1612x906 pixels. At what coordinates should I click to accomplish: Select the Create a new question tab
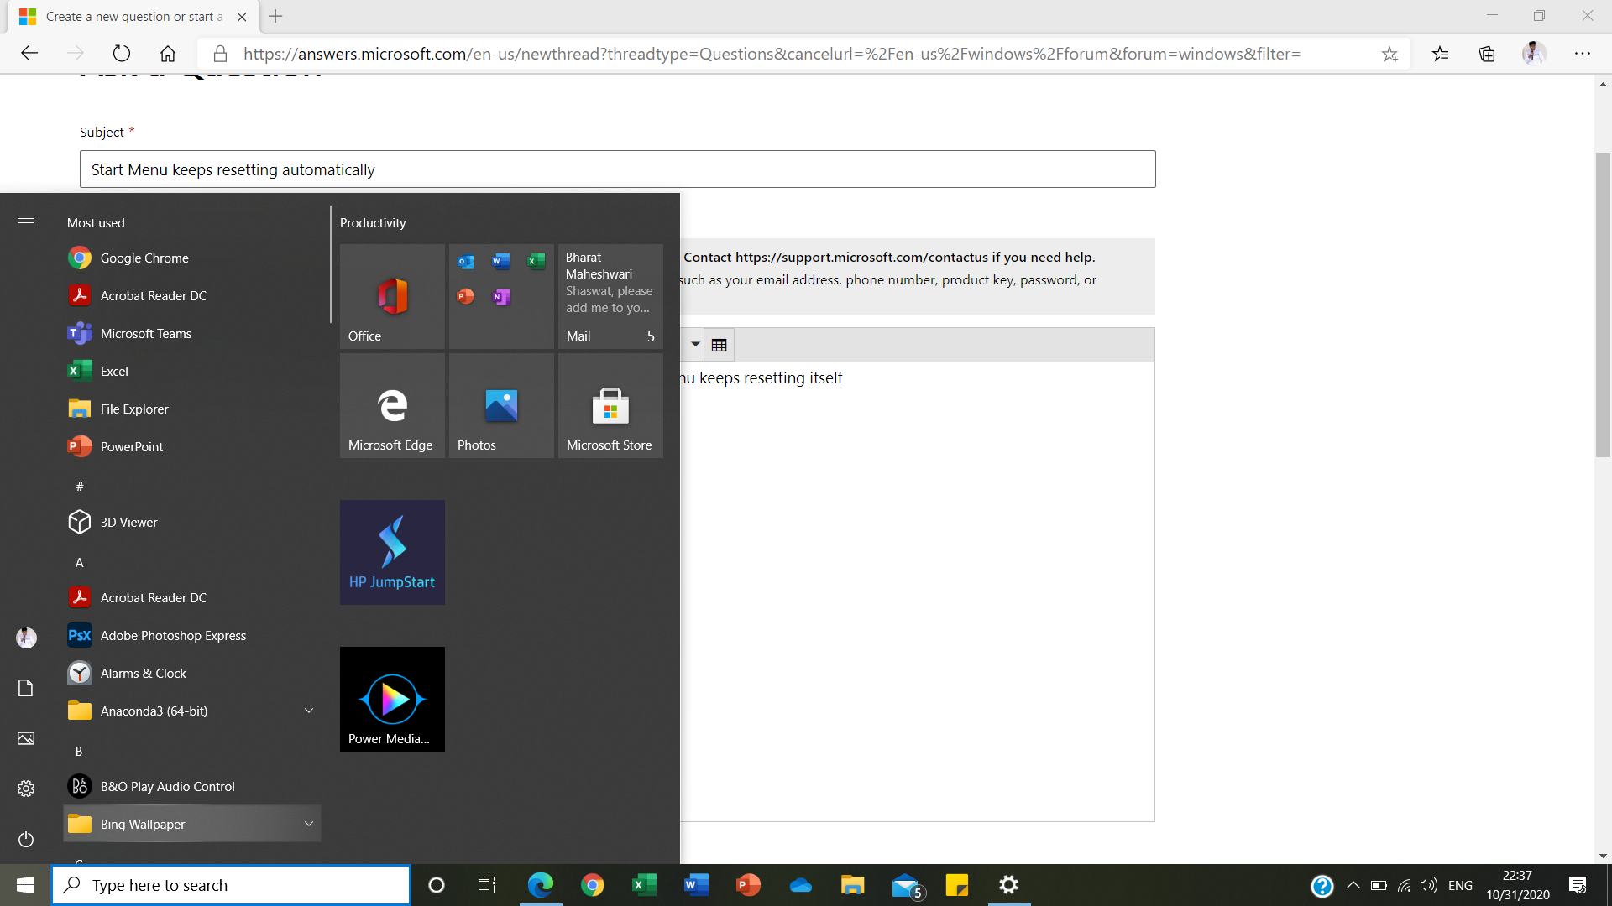134,17
